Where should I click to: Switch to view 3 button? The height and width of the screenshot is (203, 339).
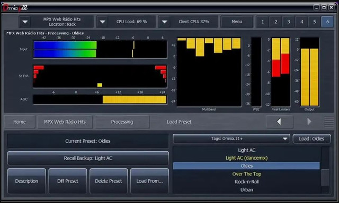click(289, 22)
